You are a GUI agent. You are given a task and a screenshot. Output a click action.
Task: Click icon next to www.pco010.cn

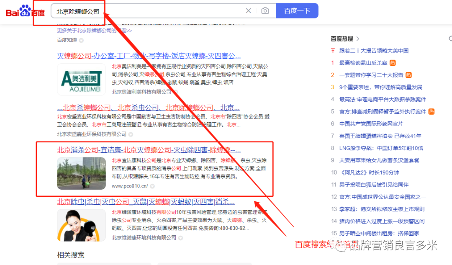coord(152,186)
